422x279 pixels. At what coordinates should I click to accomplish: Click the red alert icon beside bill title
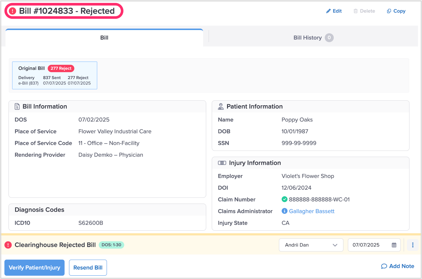[12, 11]
